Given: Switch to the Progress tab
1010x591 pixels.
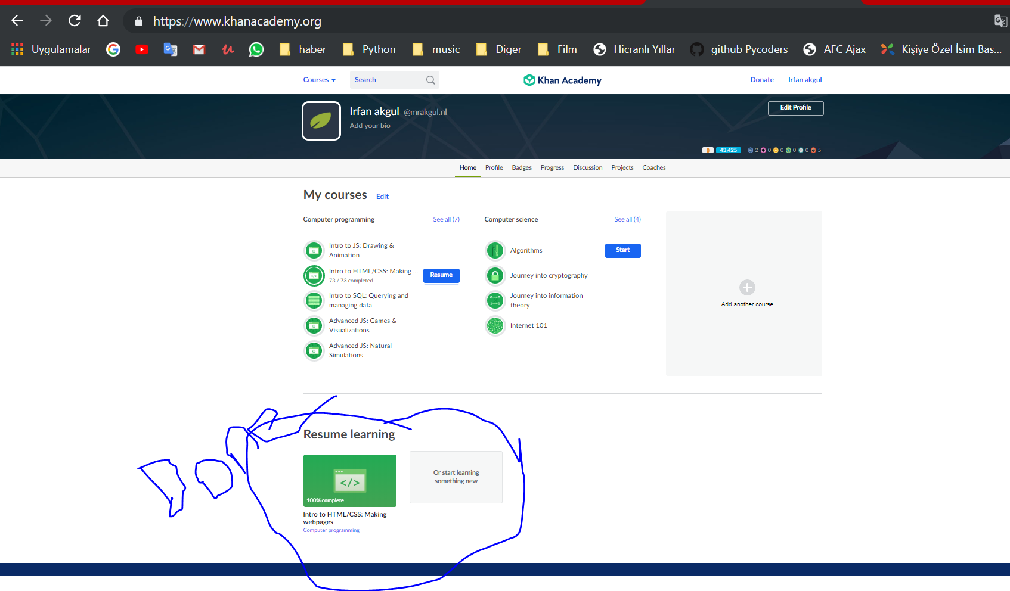Looking at the screenshot, I should [x=552, y=167].
